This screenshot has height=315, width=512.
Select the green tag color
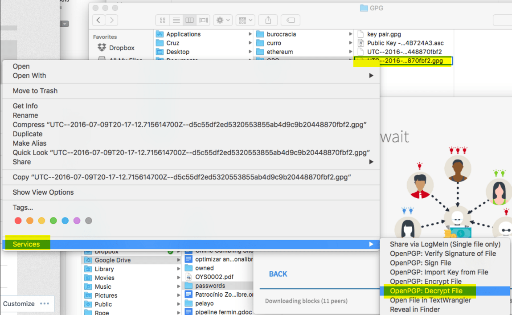pyautogui.click(x=53, y=220)
